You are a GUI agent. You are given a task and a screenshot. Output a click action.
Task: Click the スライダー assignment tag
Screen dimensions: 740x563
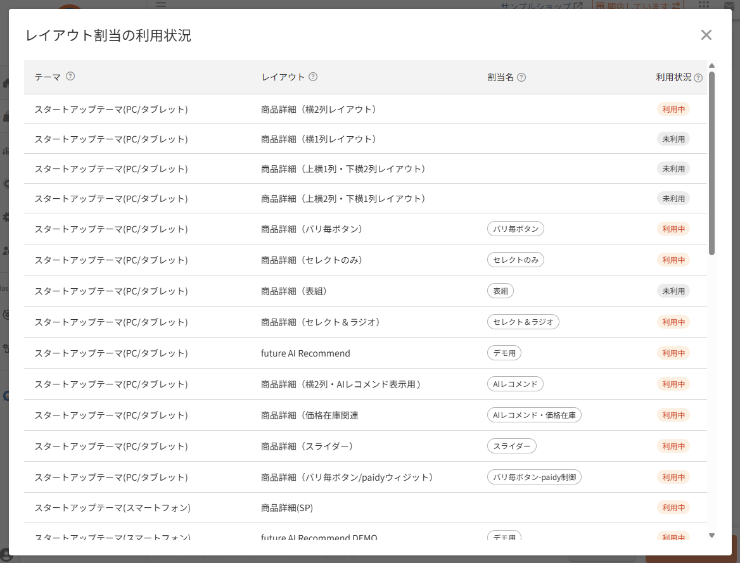(x=511, y=446)
